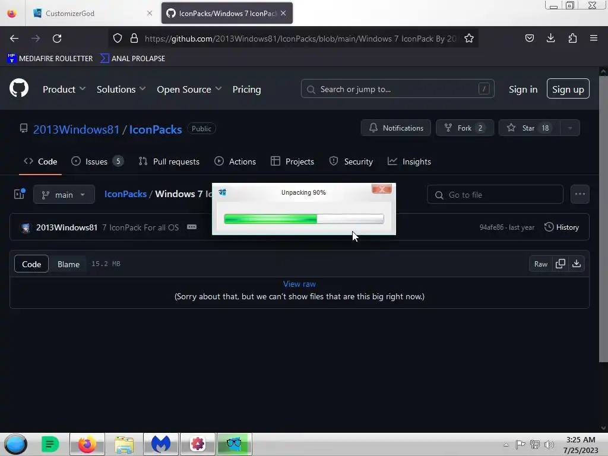Reload the page with refresh icon

[x=57, y=39]
